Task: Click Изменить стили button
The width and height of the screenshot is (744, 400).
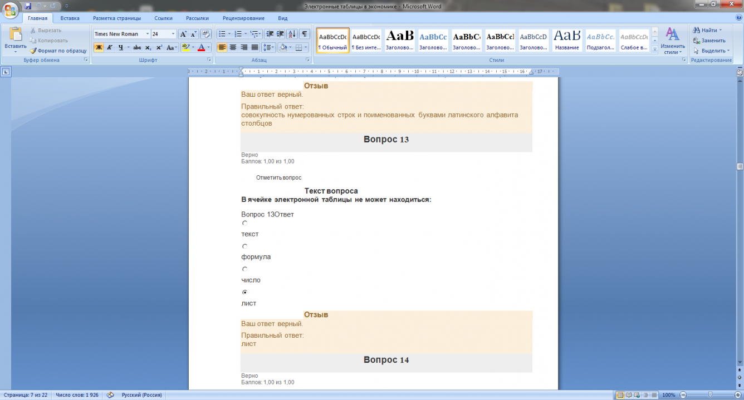Action: [672, 41]
